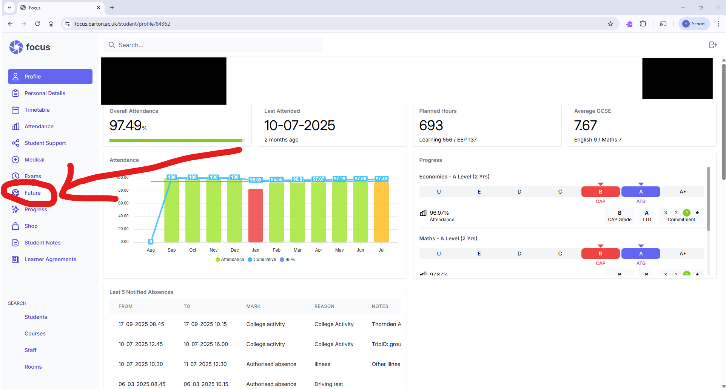Open Timetable via its calendar icon
This screenshot has width=726, height=389.
coord(15,110)
